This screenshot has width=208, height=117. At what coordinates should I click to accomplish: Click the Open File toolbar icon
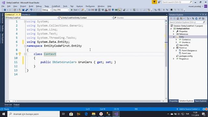click(20, 10)
